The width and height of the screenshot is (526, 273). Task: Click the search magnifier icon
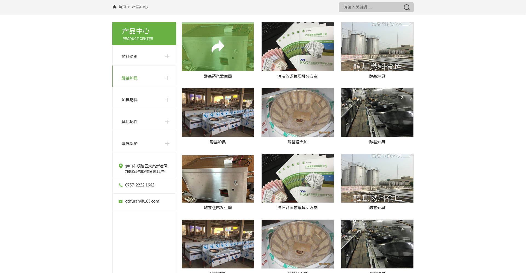[407, 7]
